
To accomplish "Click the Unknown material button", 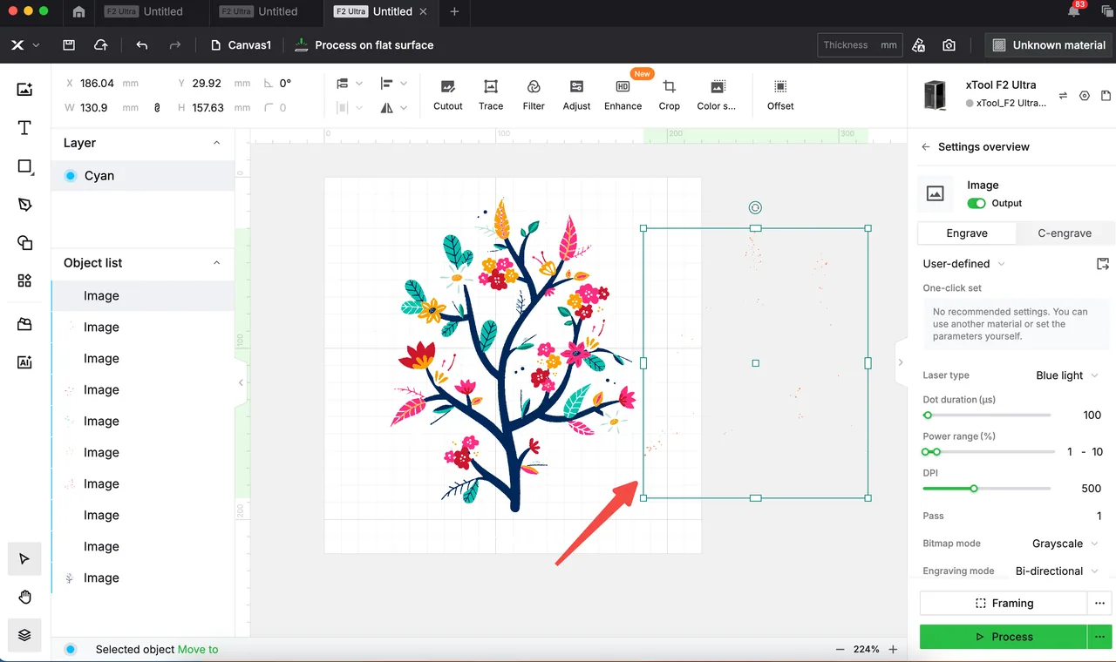I will (1050, 45).
